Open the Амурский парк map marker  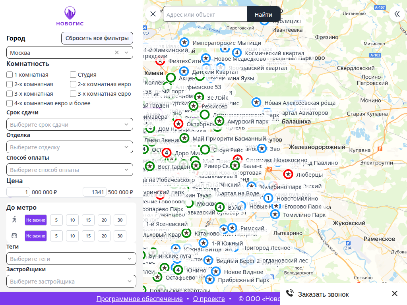[x=219, y=121]
